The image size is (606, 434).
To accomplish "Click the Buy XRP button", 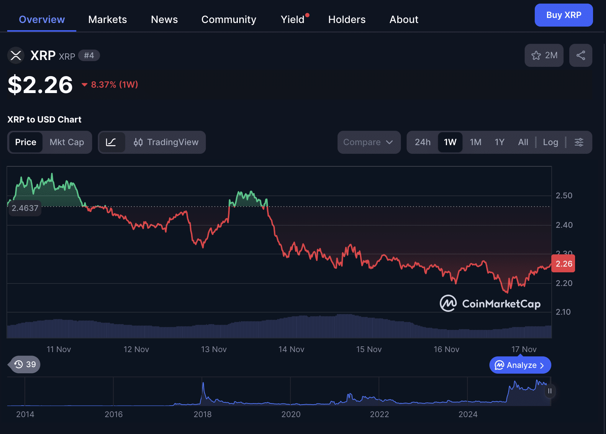I will click(x=563, y=15).
